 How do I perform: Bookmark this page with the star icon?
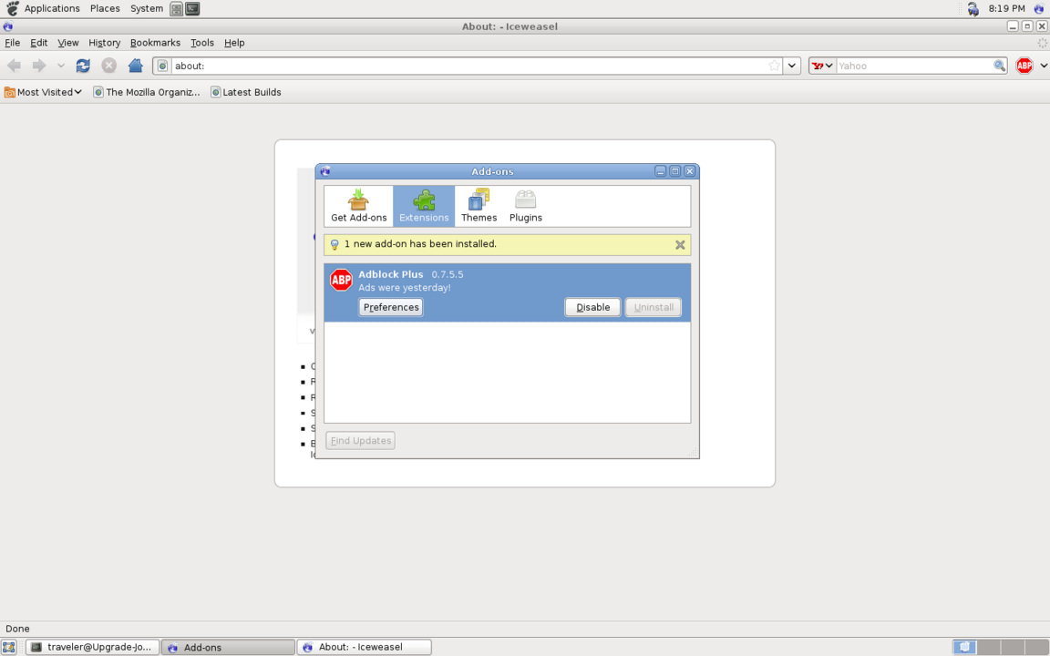click(774, 66)
